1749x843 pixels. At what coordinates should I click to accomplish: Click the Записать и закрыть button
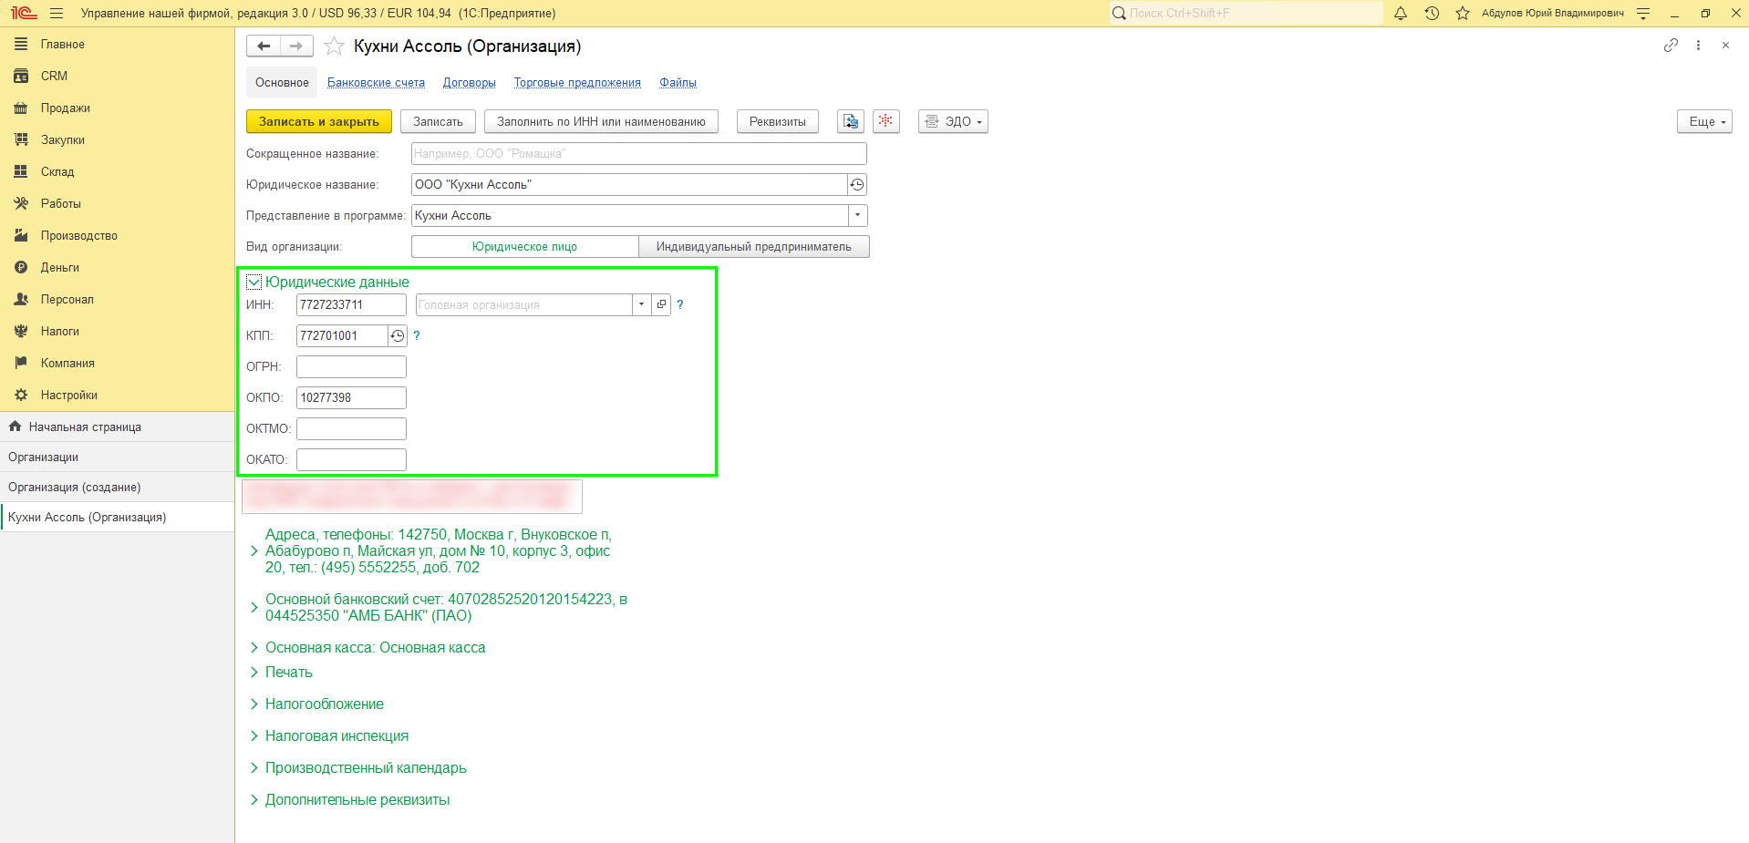[x=319, y=121]
